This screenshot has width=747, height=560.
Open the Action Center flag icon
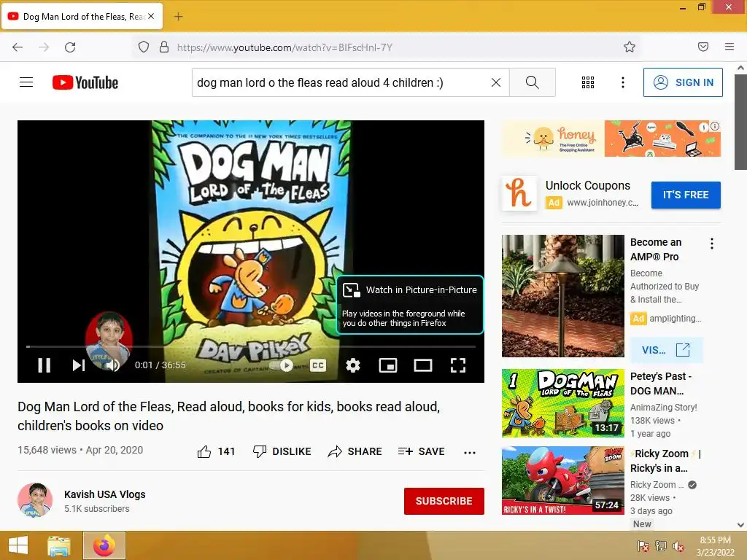(643, 546)
